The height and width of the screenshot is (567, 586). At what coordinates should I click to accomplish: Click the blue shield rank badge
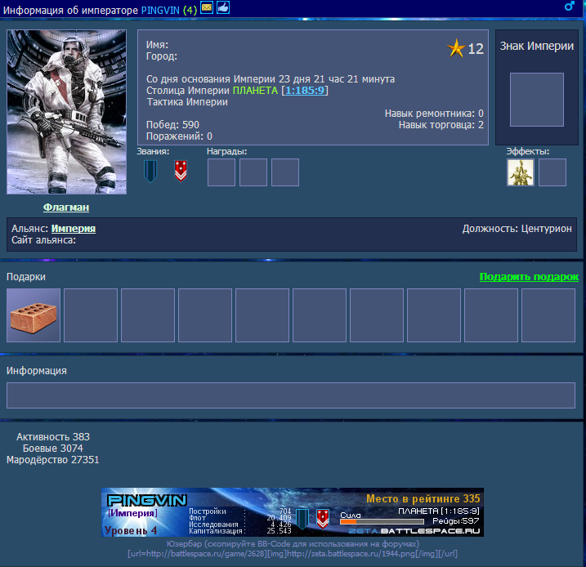click(150, 172)
